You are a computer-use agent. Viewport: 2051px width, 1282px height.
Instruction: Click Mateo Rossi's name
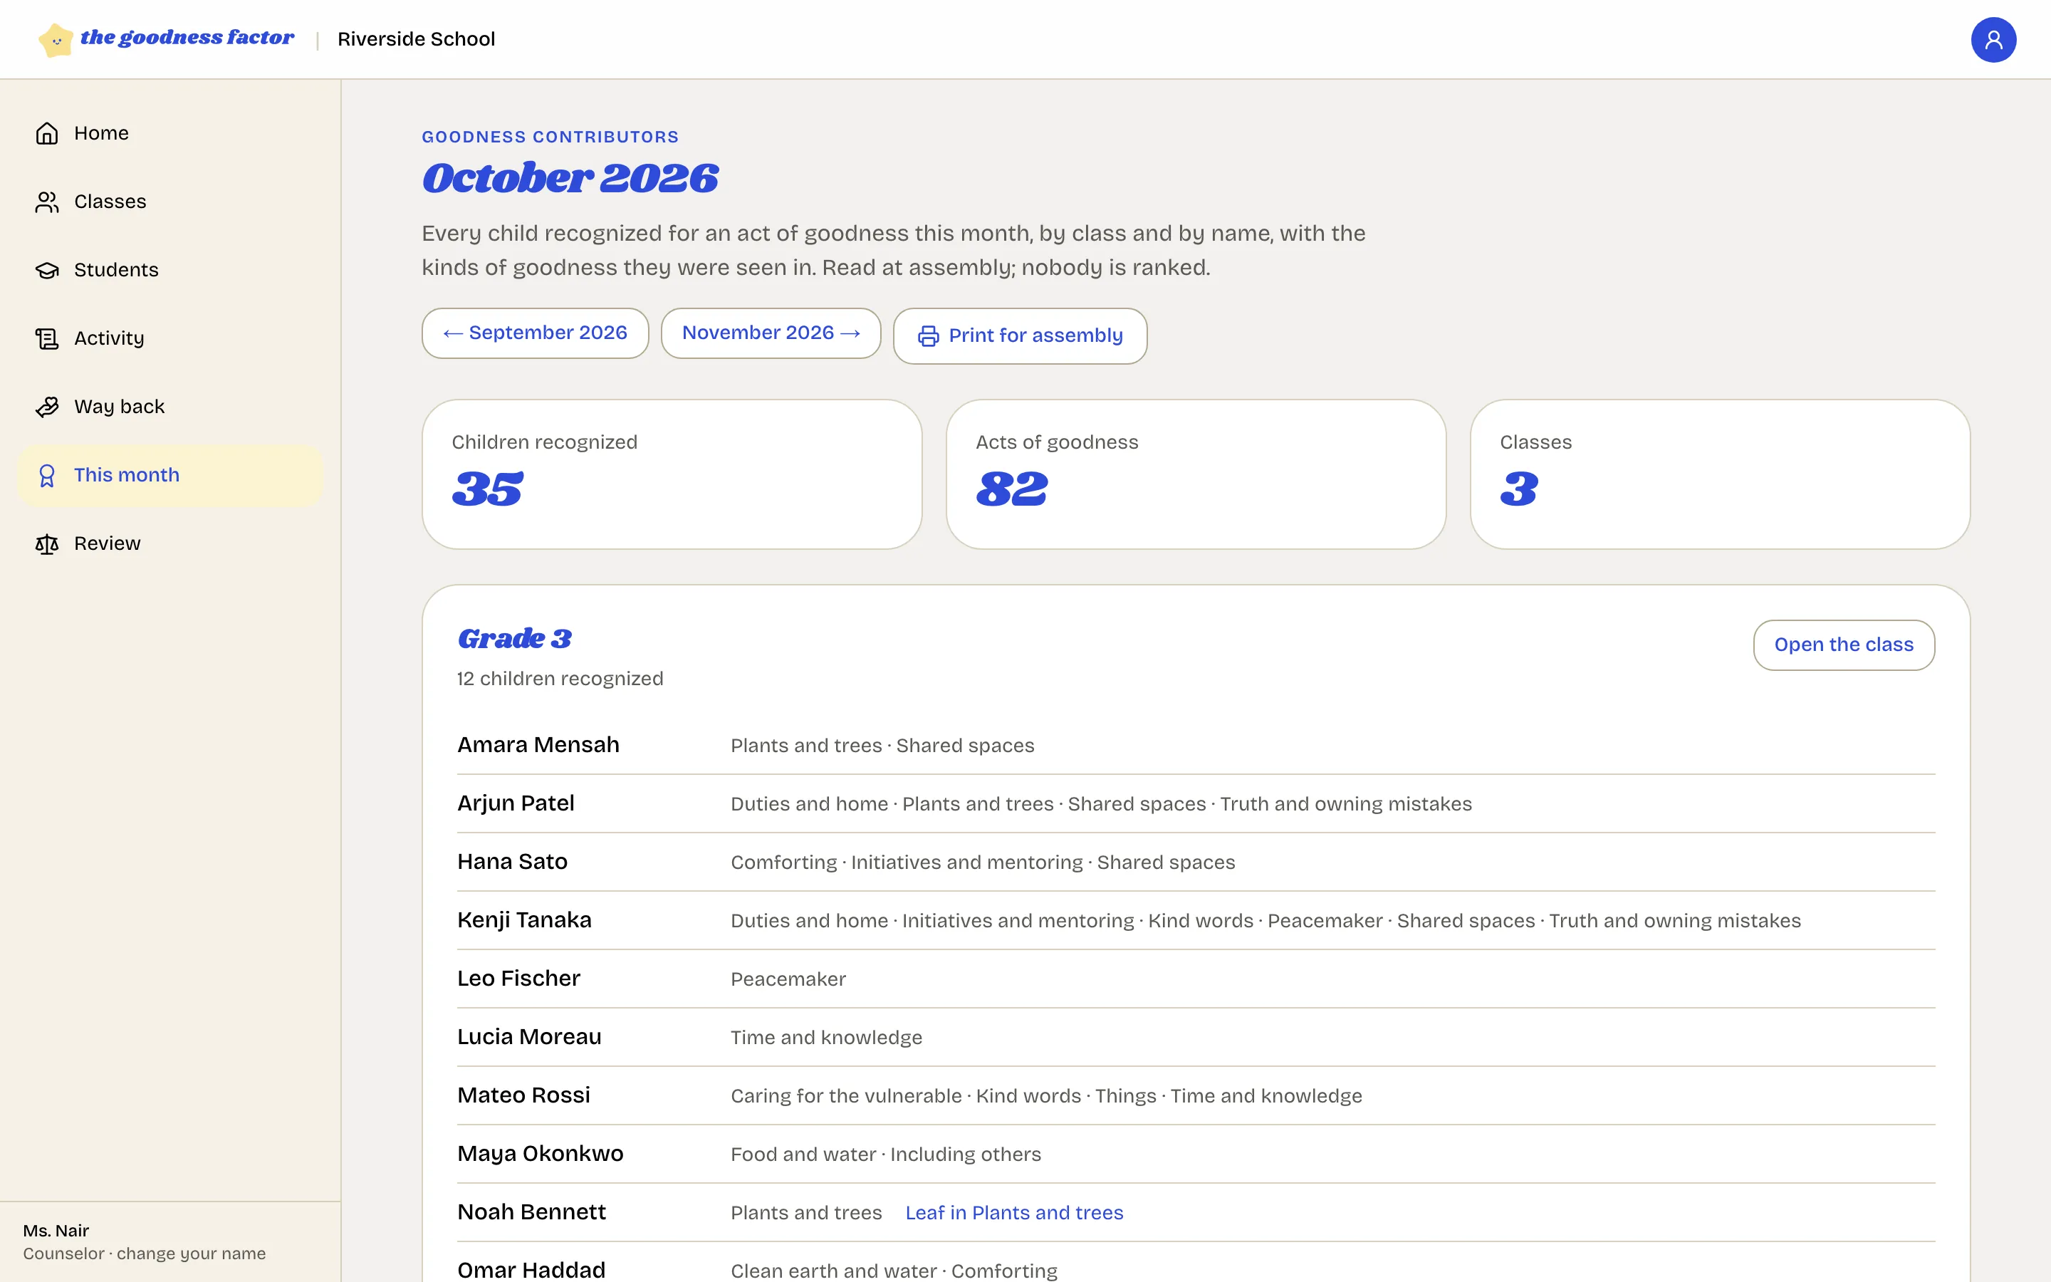pos(523,1095)
